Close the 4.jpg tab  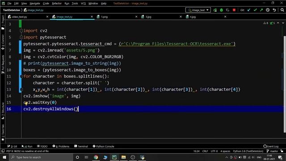point(225,17)
